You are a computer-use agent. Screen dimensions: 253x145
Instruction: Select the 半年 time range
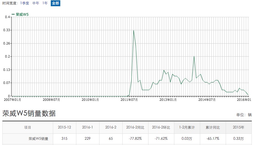coord(36,3)
